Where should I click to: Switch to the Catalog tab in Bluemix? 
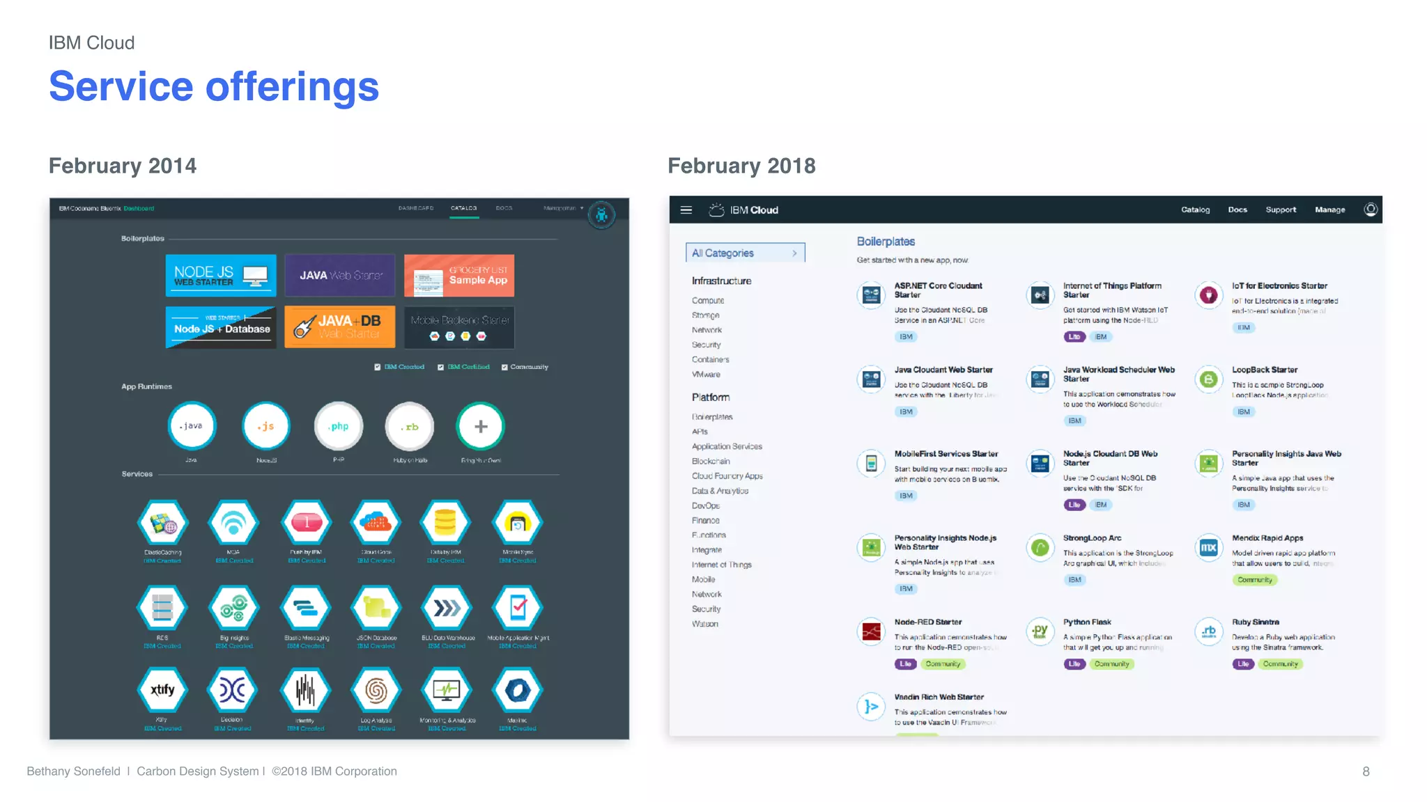pyautogui.click(x=464, y=208)
